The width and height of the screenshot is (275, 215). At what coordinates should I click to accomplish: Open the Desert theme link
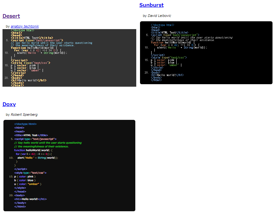pyautogui.click(x=11, y=16)
